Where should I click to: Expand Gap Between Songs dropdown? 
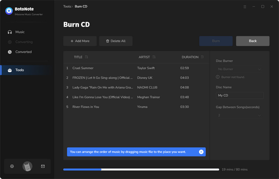pos(240,115)
